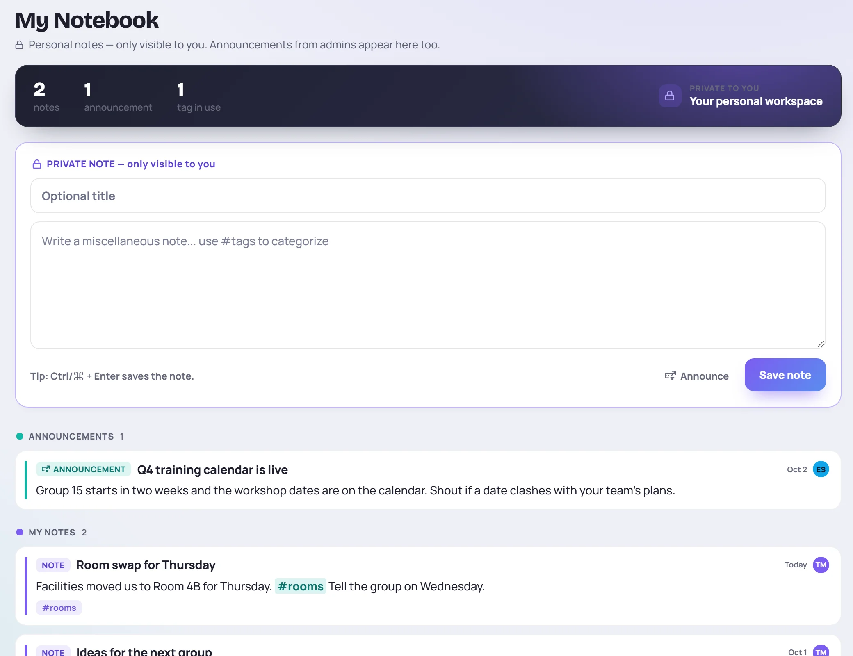Image resolution: width=853 pixels, height=656 pixels.
Task: Click the Announce megaphone icon
Action: click(x=671, y=376)
